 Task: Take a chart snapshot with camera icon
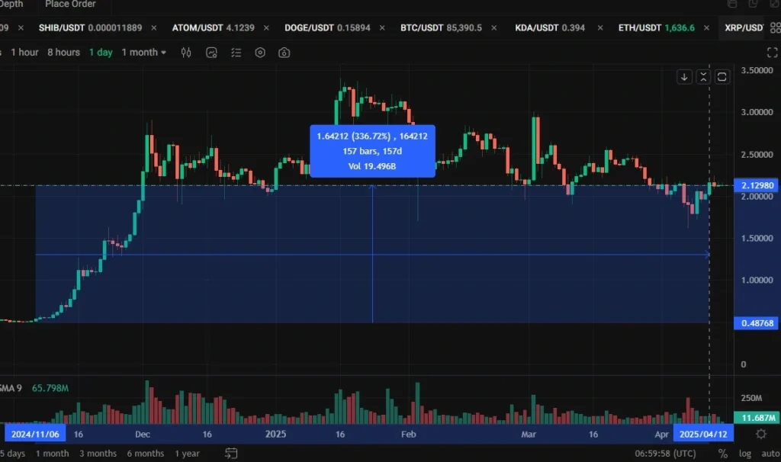(284, 53)
